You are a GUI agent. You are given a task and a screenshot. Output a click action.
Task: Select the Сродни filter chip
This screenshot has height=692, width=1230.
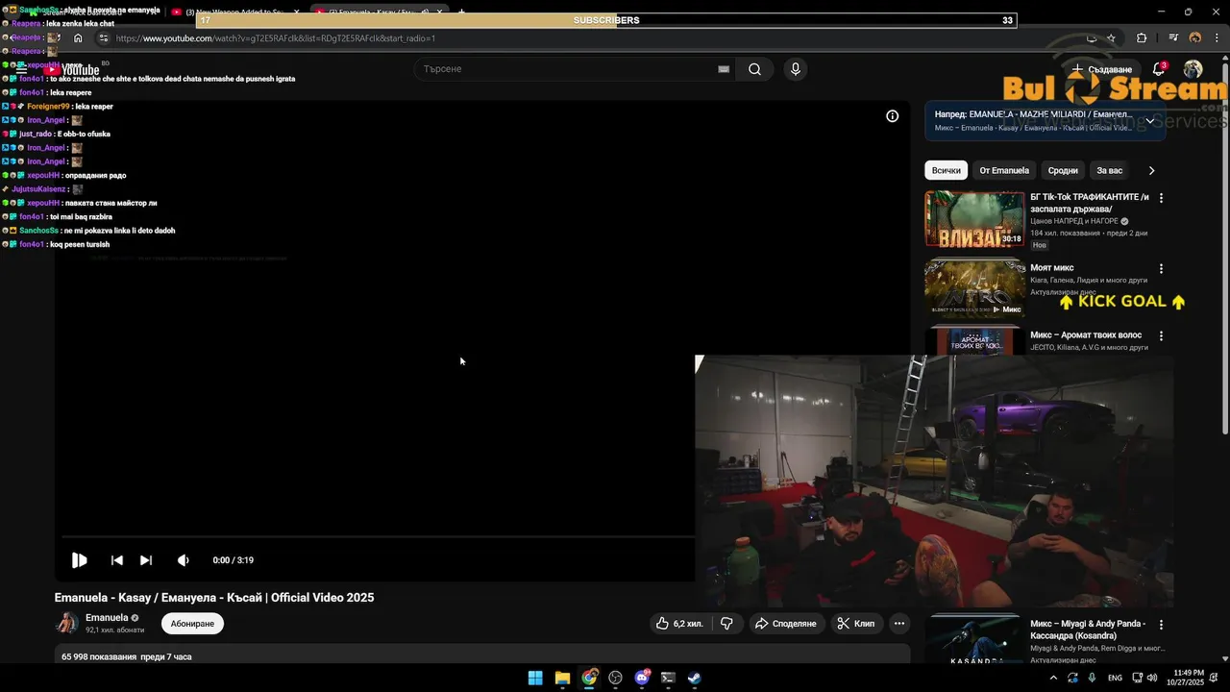[1063, 170]
